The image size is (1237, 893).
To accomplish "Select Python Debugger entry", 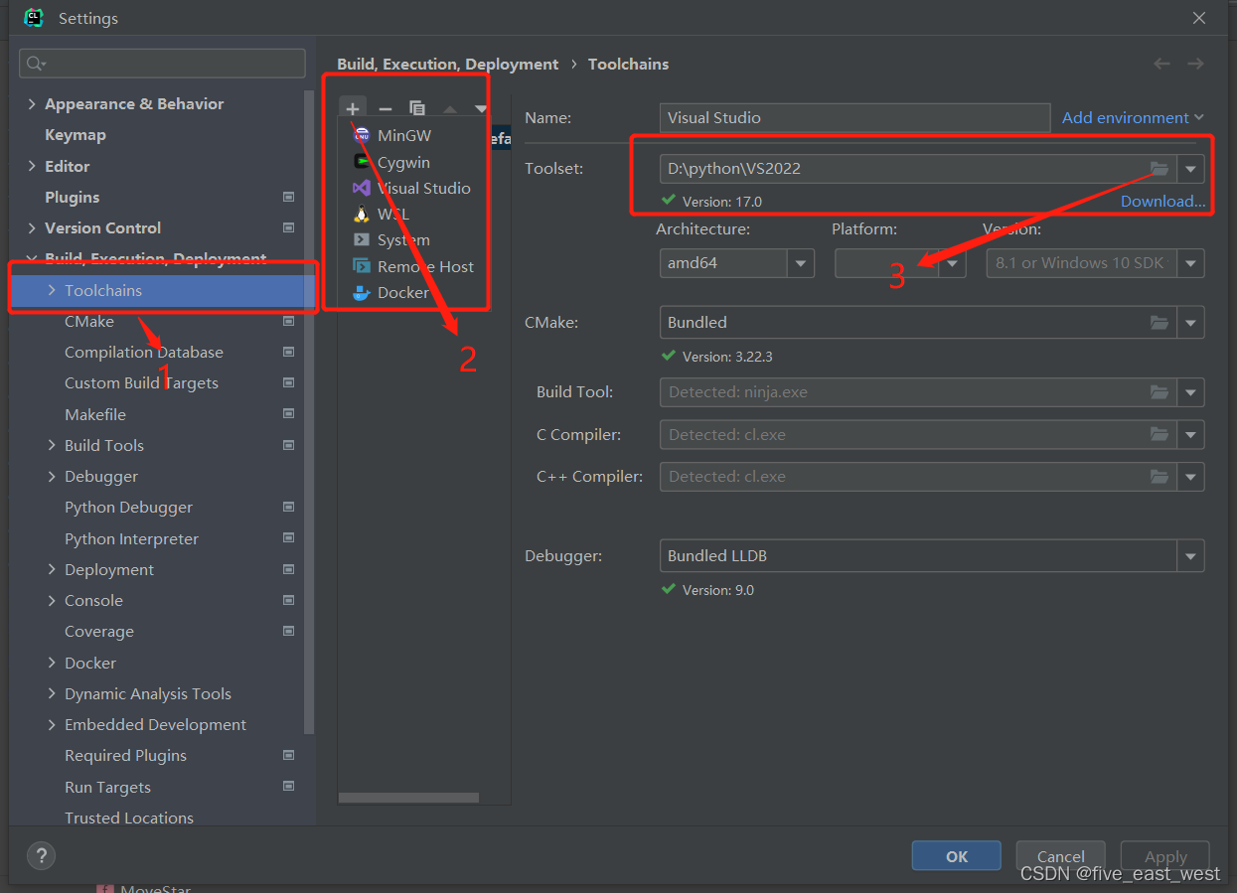I will (129, 507).
